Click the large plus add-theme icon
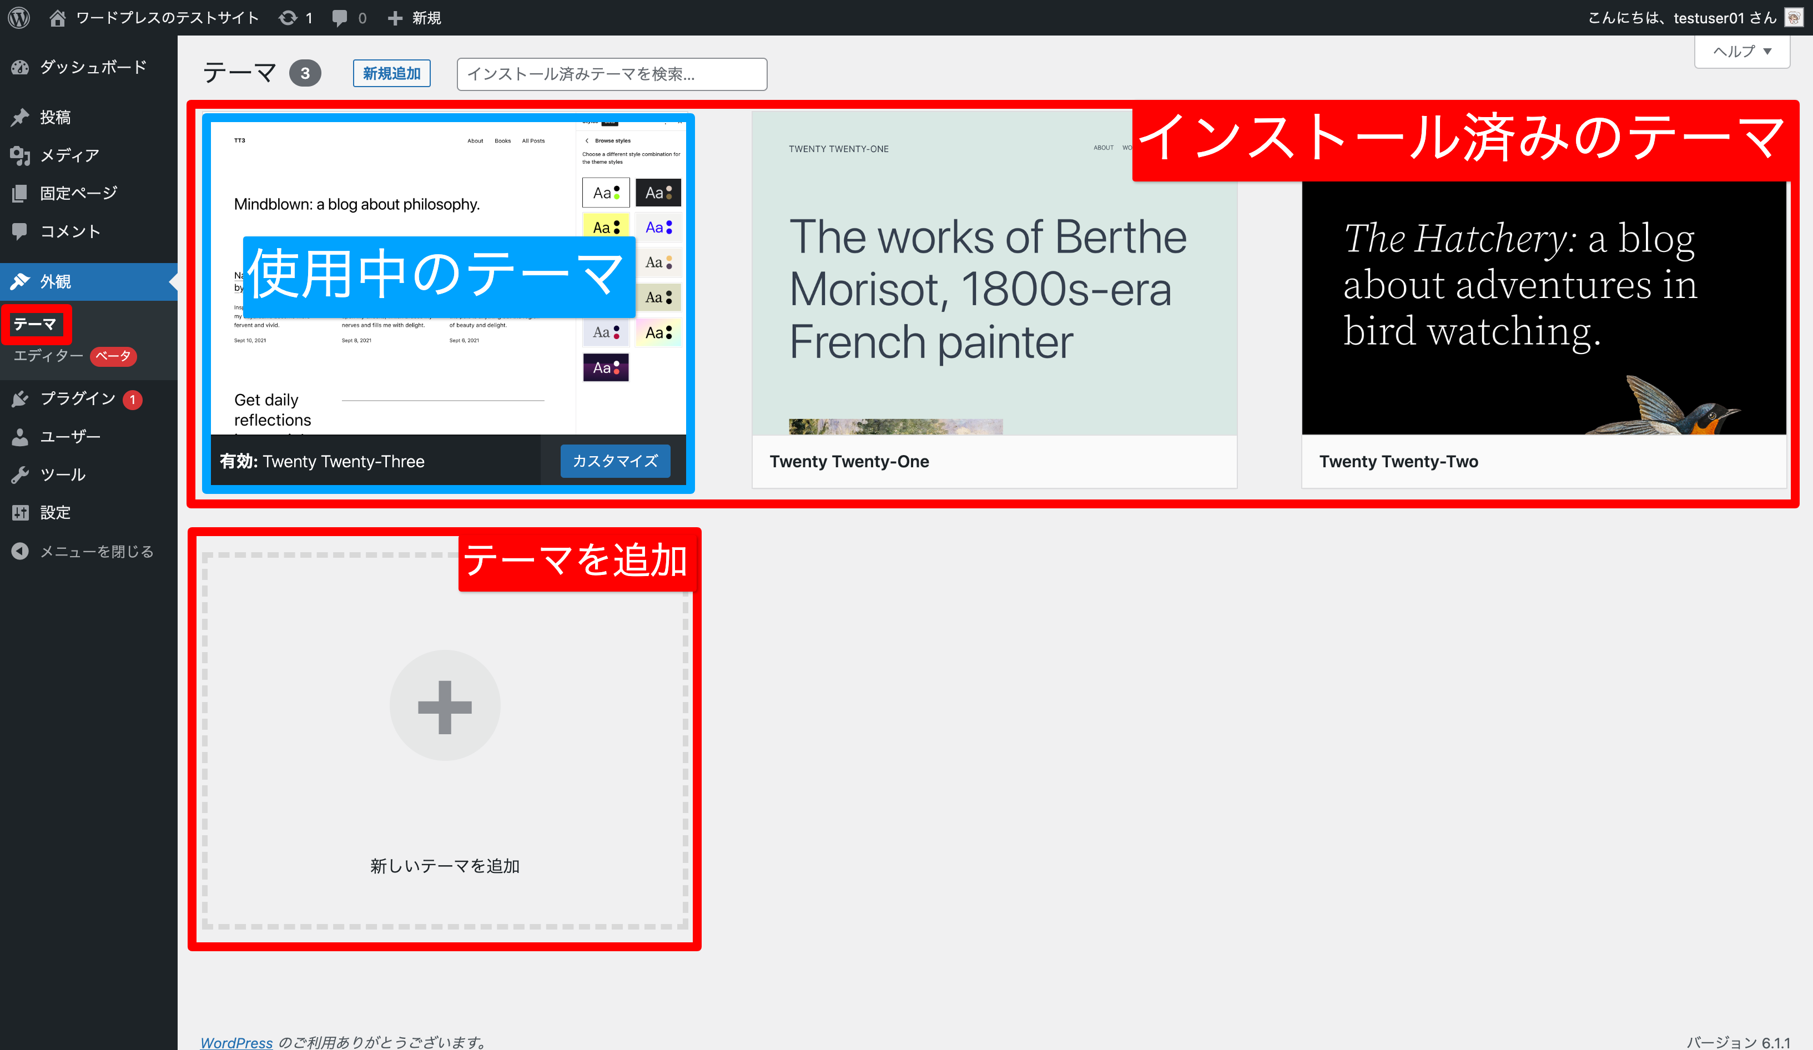 point(445,705)
